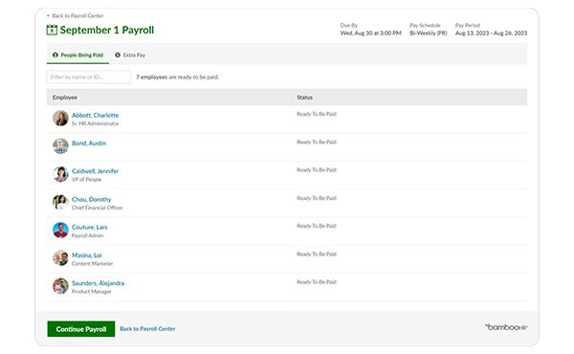This screenshot has height=354, width=574.
Task: Click the back arrow before Back to Payroll Center
Action: coord(48,15)
